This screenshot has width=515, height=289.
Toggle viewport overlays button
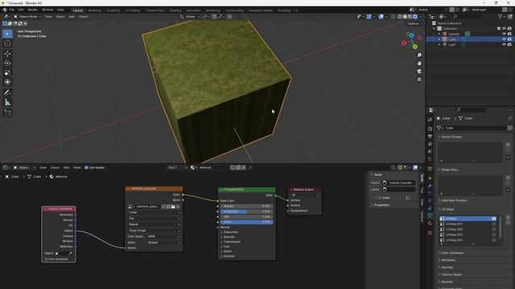(x=381, y=16)
